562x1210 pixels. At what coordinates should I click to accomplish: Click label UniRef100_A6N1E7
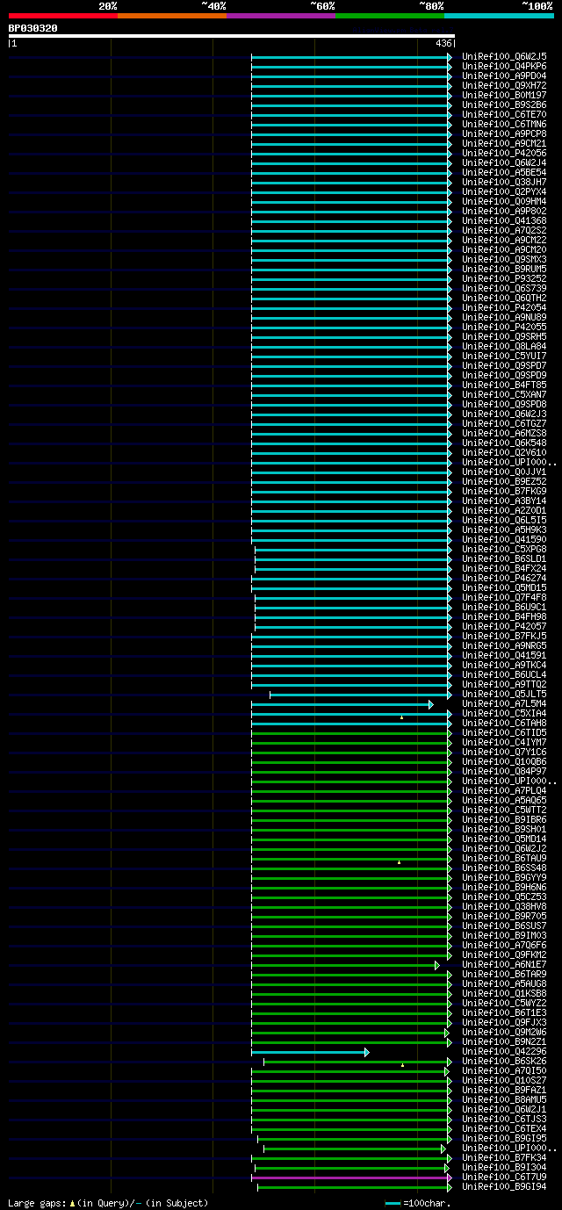click(x=504, y=964)
